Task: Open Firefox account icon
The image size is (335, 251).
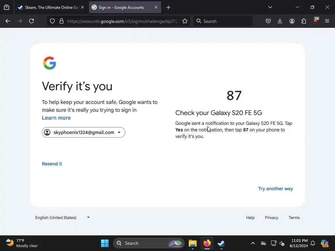Action: point(292,21)
